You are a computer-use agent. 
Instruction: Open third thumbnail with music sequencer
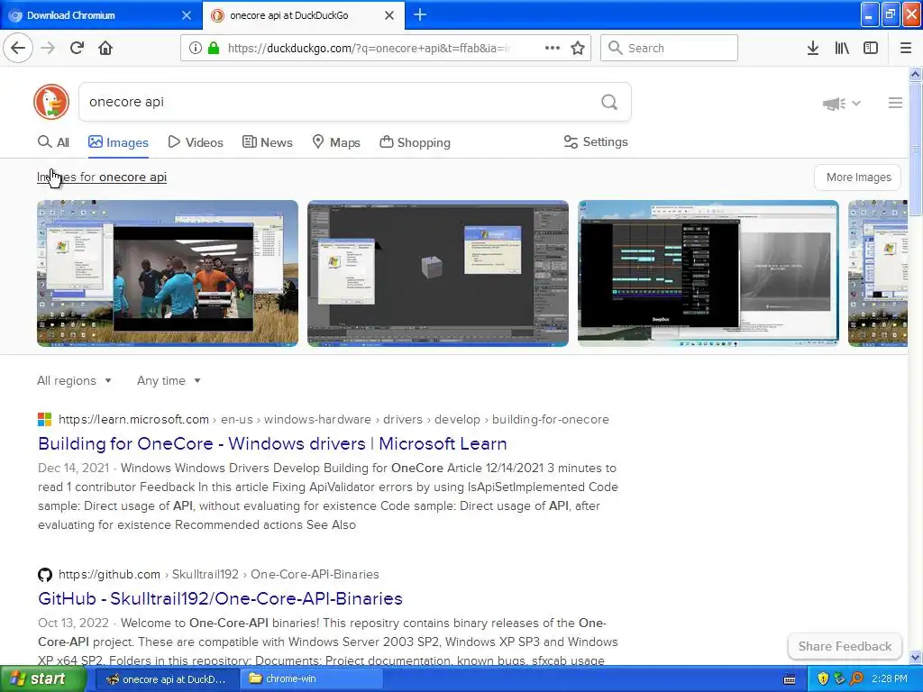point(708,273)
